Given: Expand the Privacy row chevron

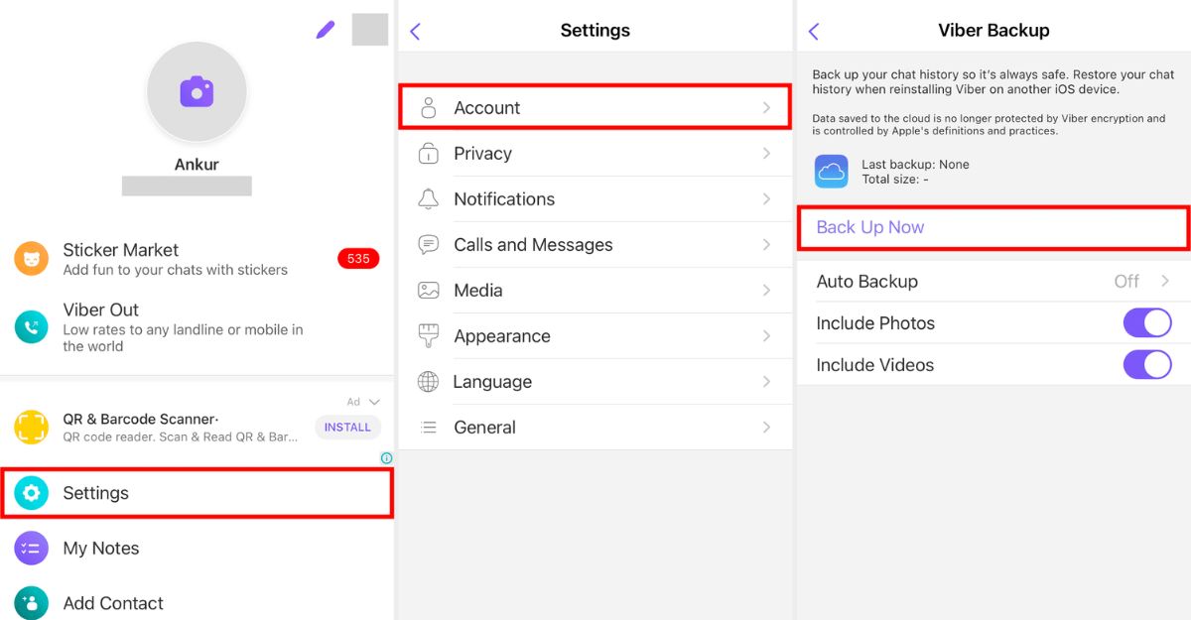Looking at the screenshot, I should pos(766,154).
